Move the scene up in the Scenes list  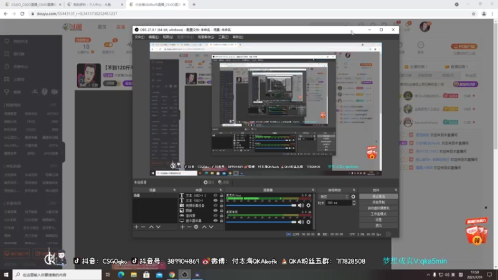pyautogui.click(x=151, y=227)
